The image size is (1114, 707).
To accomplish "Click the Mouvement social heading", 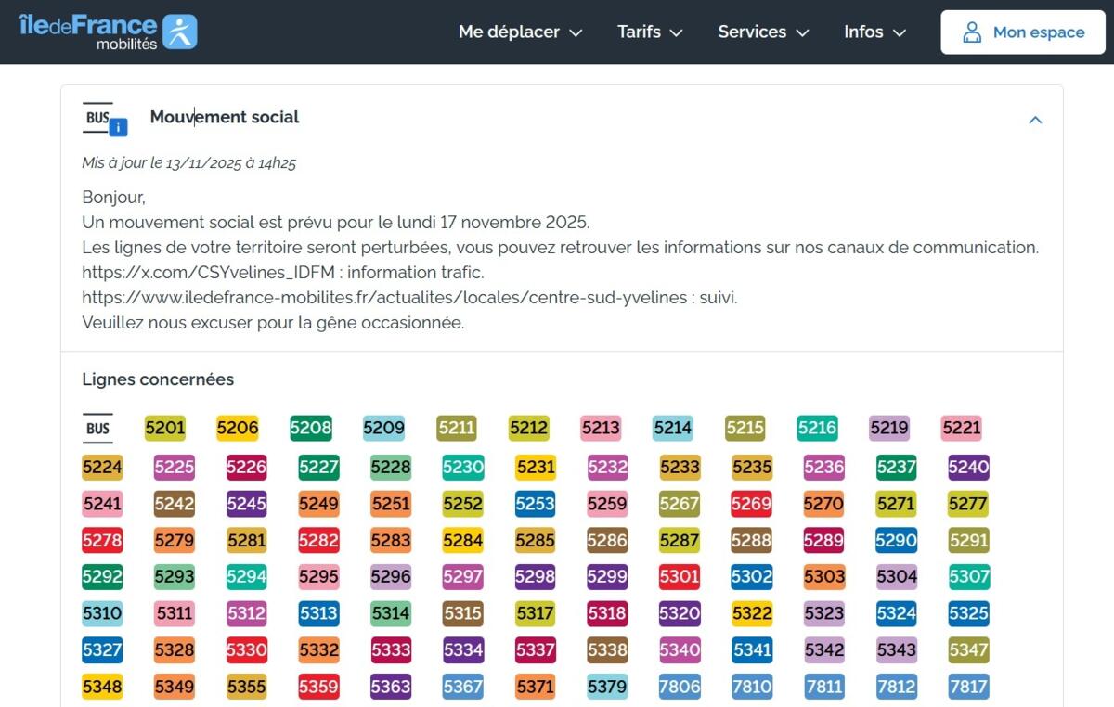I will click(x=225, y=117).
